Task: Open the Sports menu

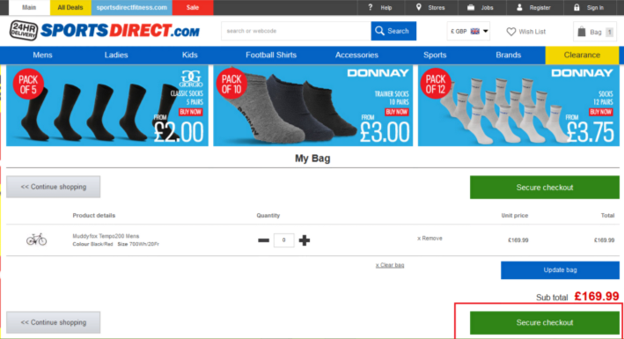Action: (x=435, y=55)
